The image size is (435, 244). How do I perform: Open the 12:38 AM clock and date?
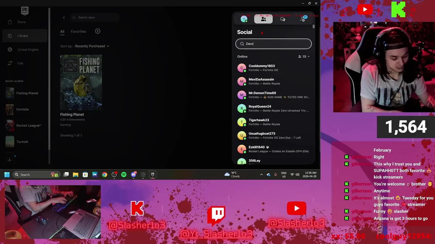tap(309, 175)
